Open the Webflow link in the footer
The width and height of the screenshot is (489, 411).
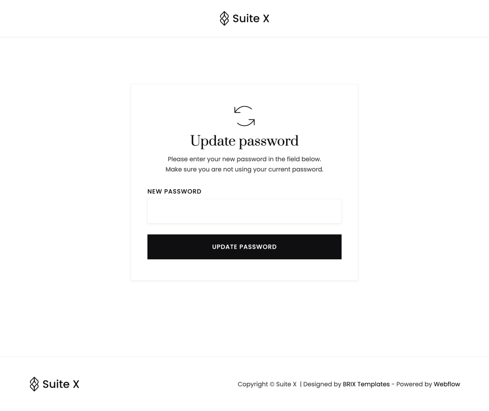pyautogui.click(x=447, y=384)
